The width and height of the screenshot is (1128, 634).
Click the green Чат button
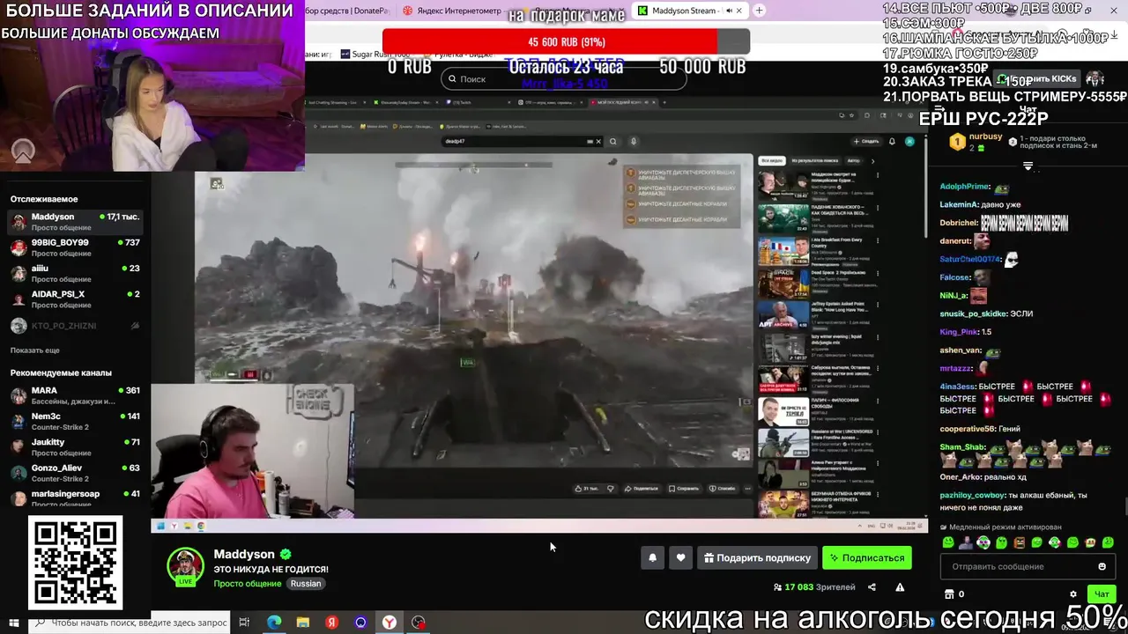(x=1101, y=594)
